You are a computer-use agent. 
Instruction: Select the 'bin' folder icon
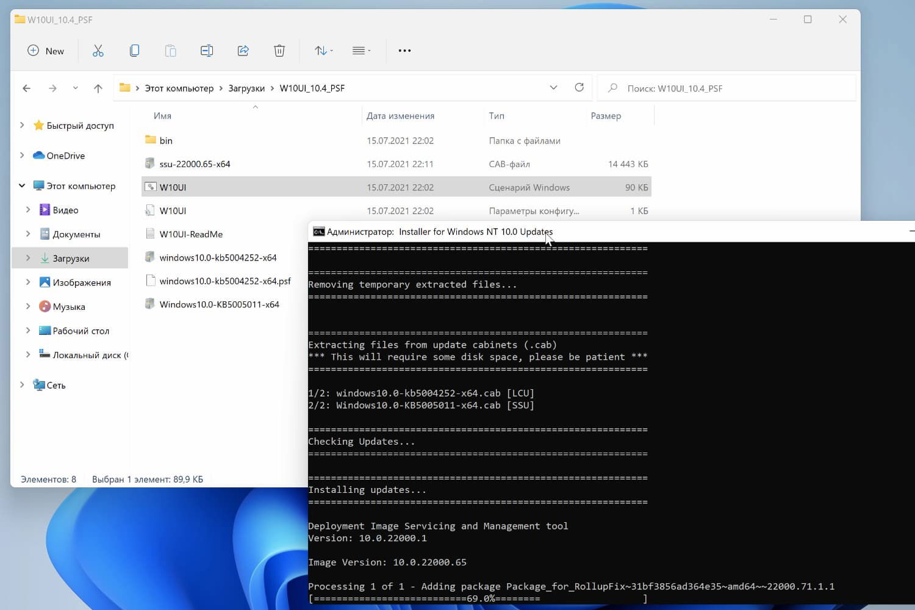click(x=150, y=140)
